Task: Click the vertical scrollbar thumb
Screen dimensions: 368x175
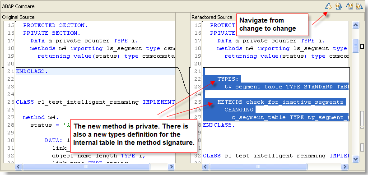Action: pyautogui.click(x=356, y=46)
